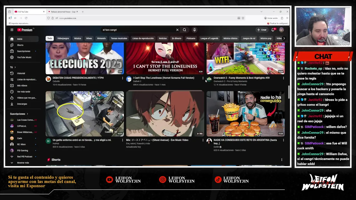Image resolution: width=356 pixels, height=200 pixels.
Task: Open Suscripciones in the sidebar
Action: (23, 51)
